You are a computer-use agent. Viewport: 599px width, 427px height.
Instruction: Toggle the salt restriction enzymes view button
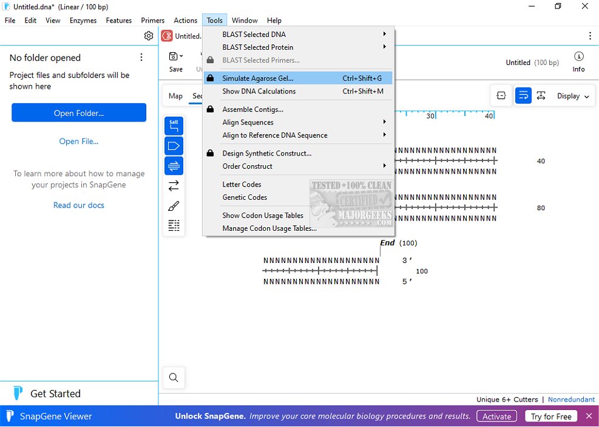coord(174,126)
